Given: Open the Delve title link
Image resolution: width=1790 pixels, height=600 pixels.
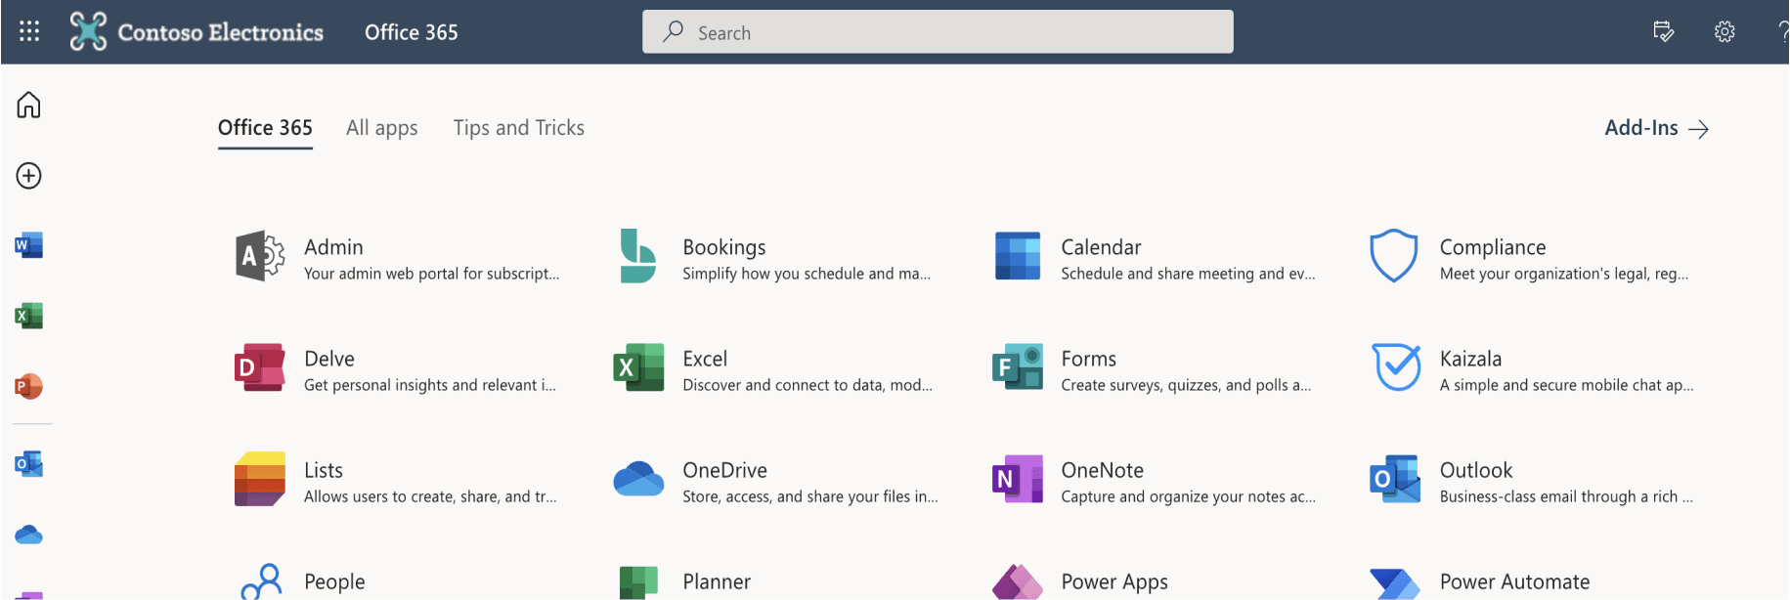Looking at the screenshot, I should pos(329,359).
